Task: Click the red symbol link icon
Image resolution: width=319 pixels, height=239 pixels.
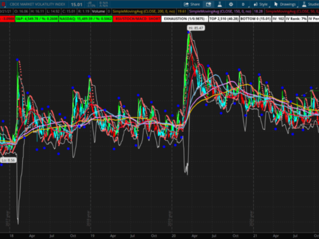Action: pyautogui.click(x=3, y=4)
